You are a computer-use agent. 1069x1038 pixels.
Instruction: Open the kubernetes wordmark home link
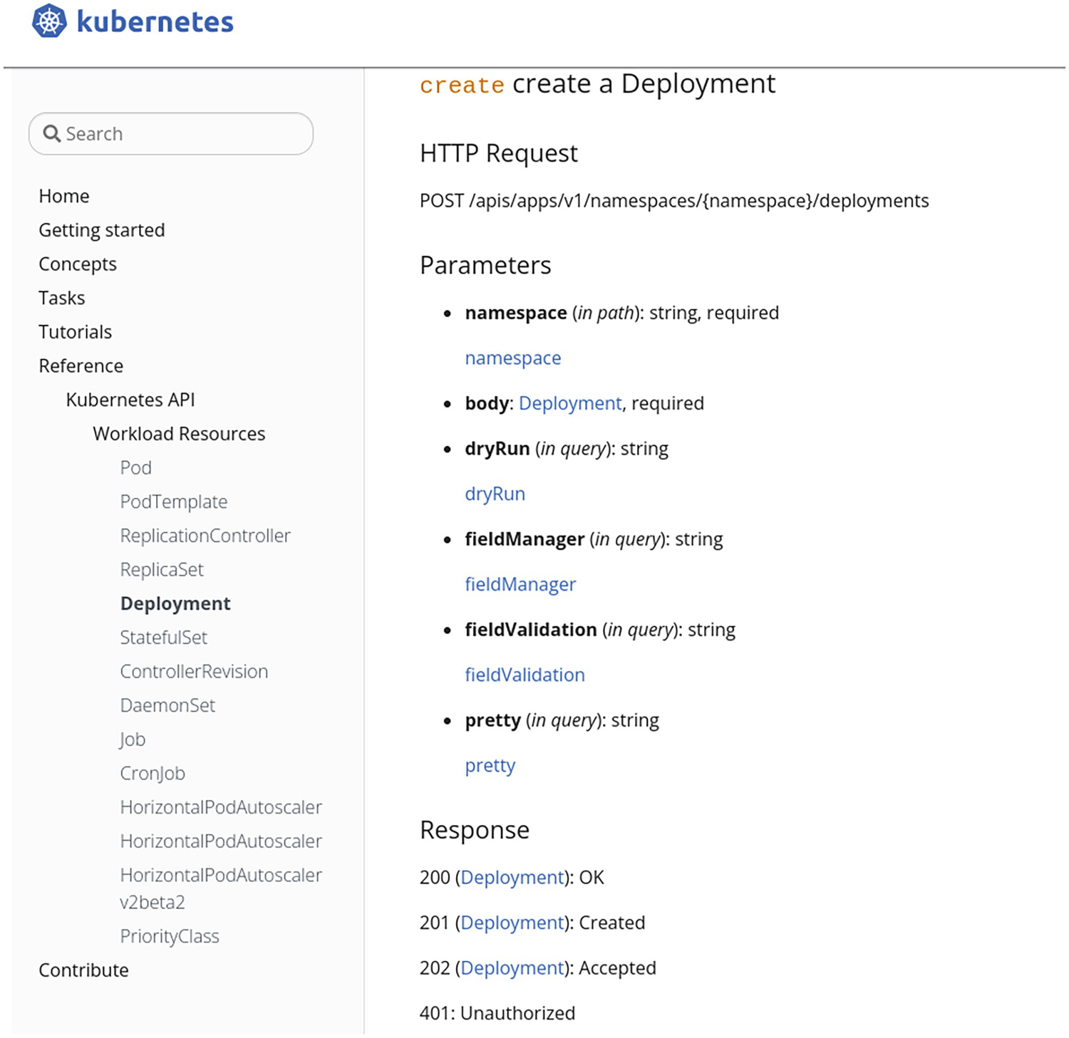(x=155, y=22)
